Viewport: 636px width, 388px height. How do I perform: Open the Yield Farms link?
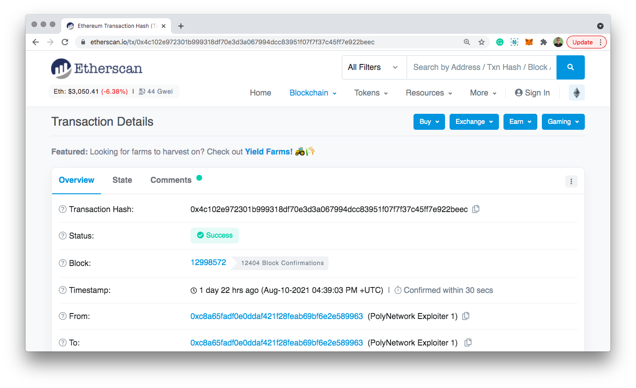click(x=269, y=151)
